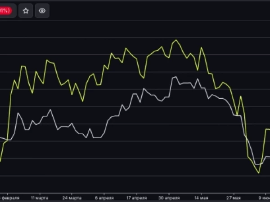This screenshot has height=202, width=270.
Task: Select the 24 марта date label
Action: pyautogui.click(x=72, y=198)
